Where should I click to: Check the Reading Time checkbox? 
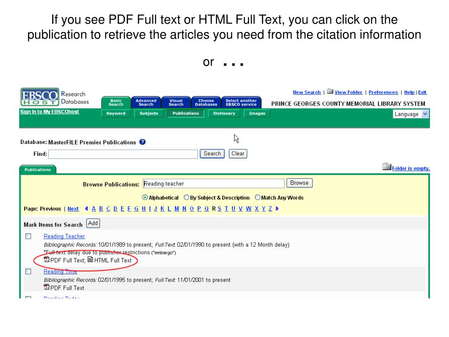pos(29,271)
